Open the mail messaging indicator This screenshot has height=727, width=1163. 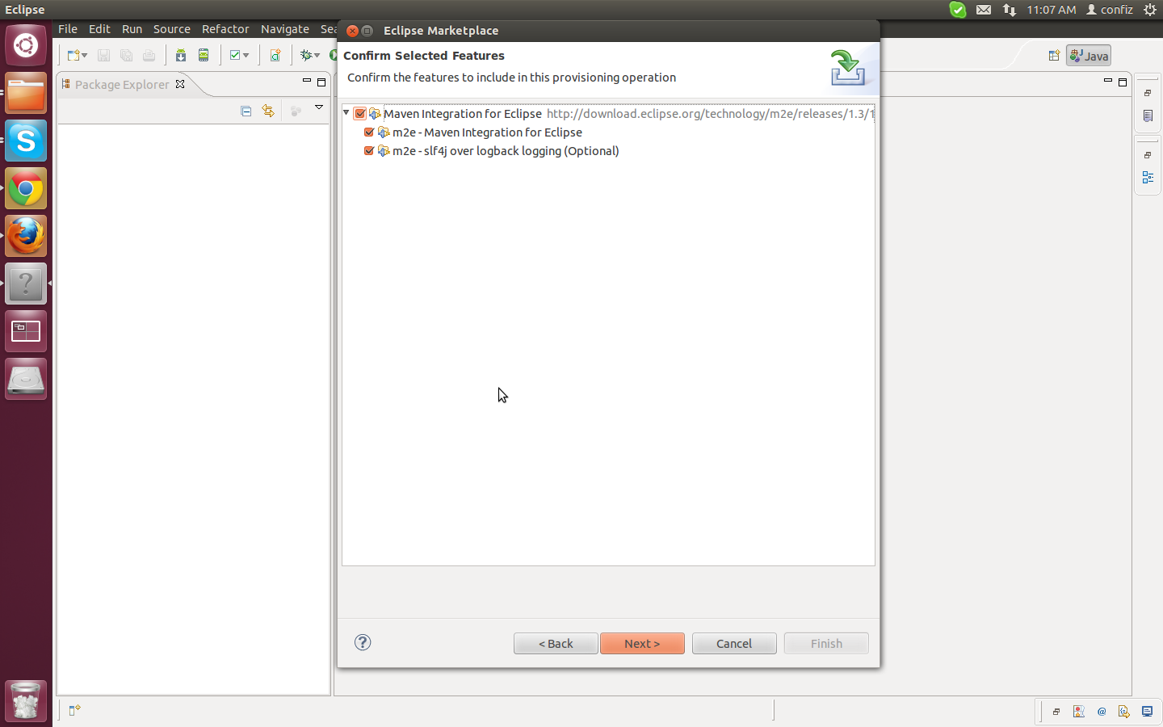[x=984, y=10]
